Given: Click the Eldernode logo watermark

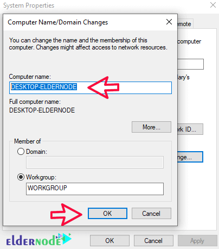Looking at the screenshot, I should (39, 240).
